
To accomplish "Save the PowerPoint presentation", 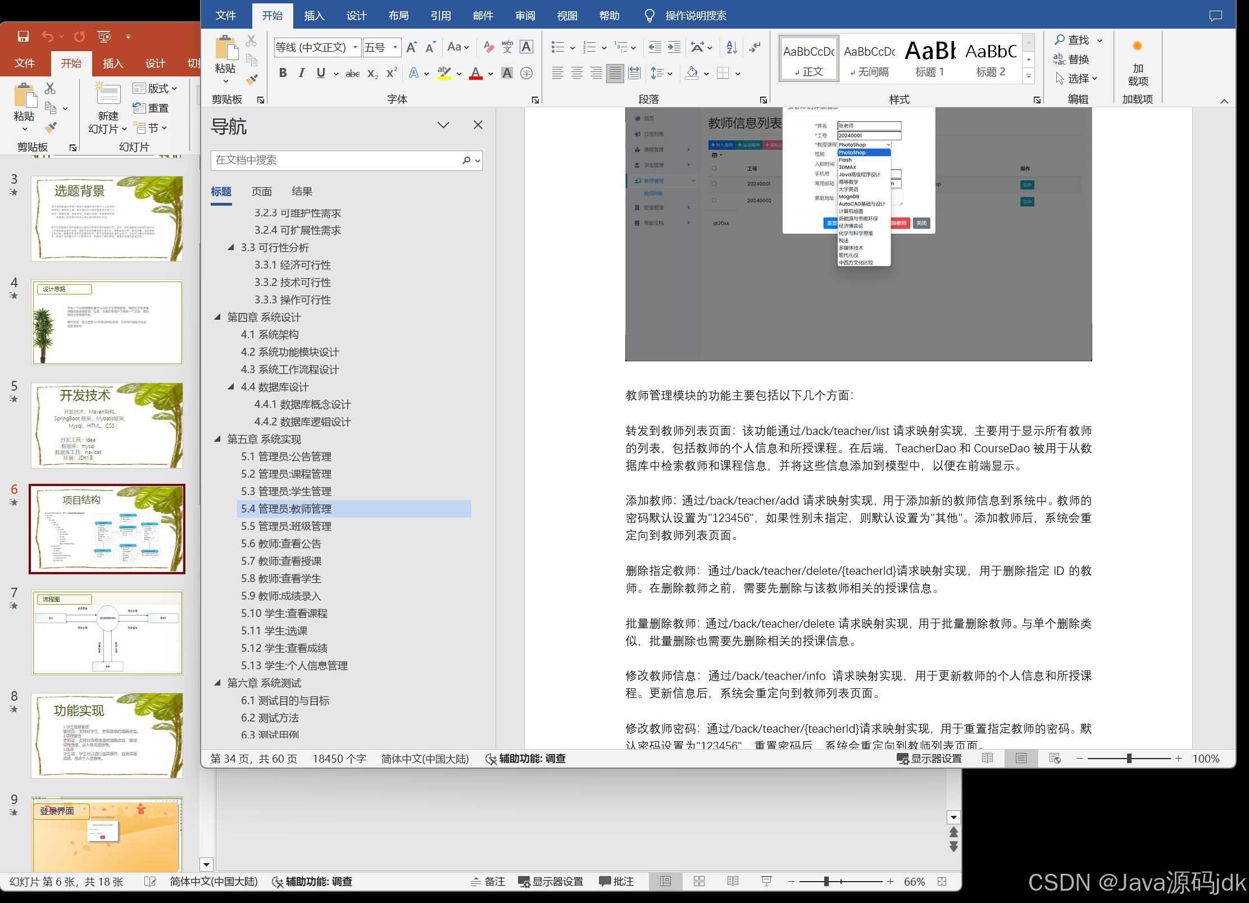I will coord(23,37).
